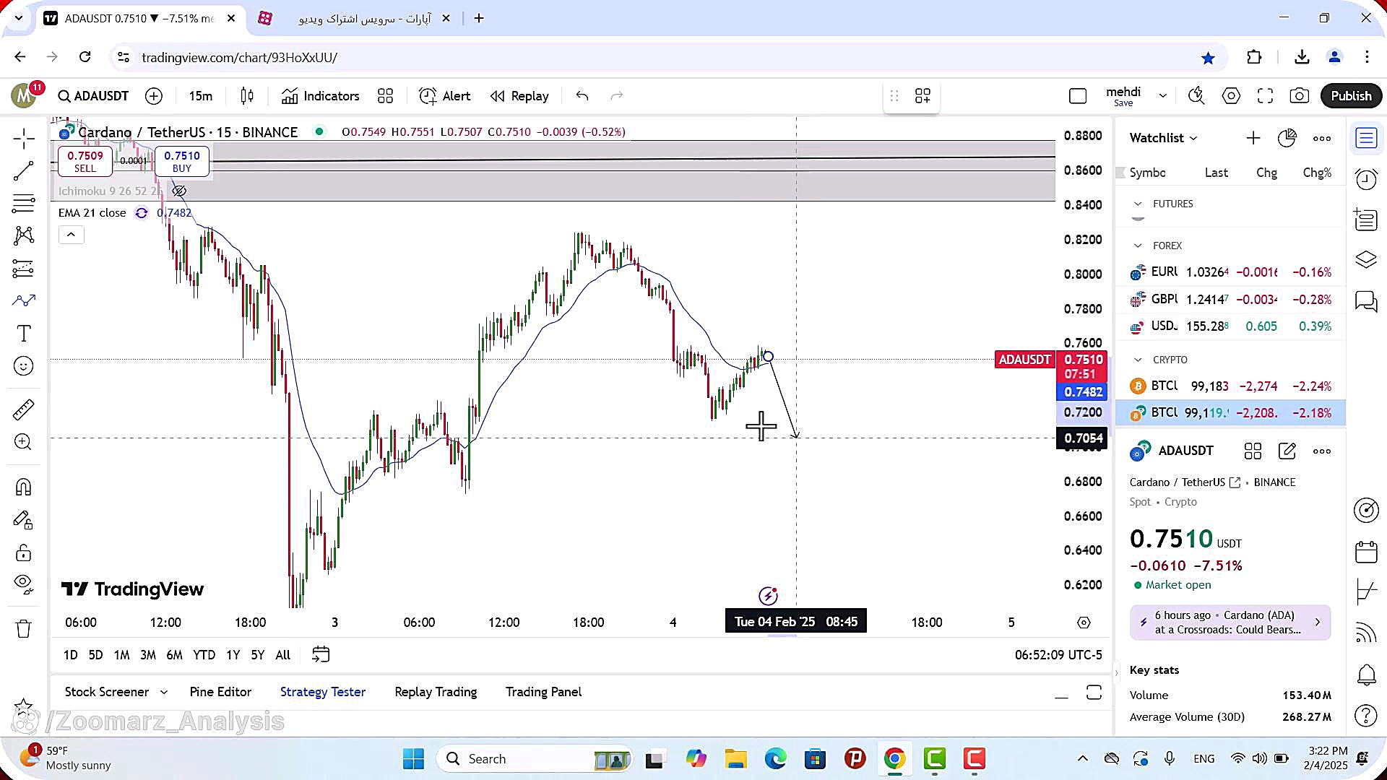Open indicator templates grid
1387x780 pixels.
click(x=386, y=96)
